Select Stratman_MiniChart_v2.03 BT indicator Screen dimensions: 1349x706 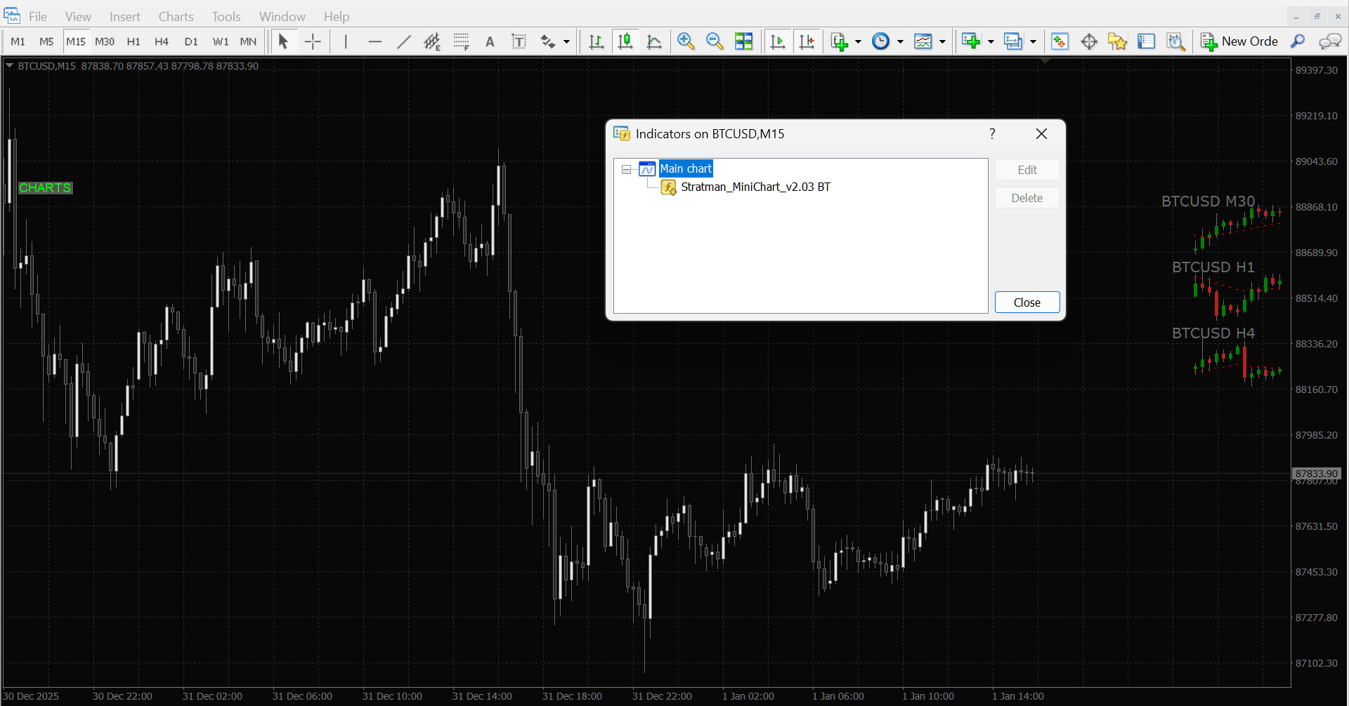pos(755,187)
